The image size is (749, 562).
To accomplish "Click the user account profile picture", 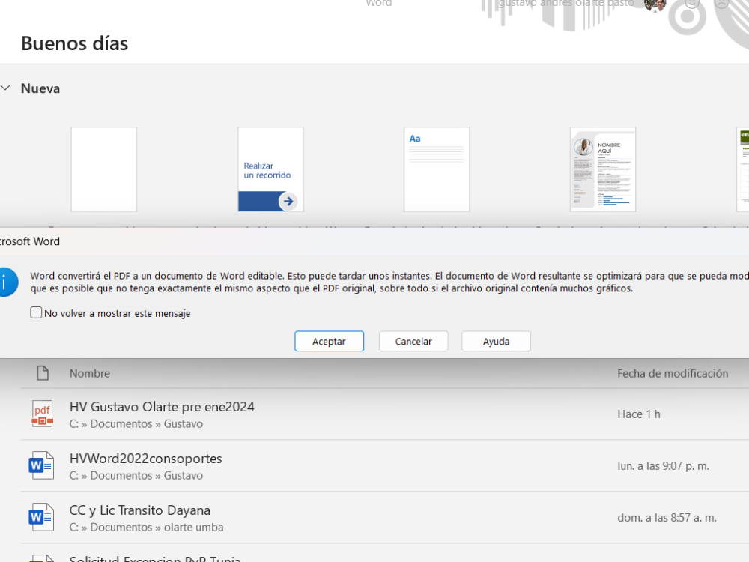I will pyautogui.click(x=655, y=4).
